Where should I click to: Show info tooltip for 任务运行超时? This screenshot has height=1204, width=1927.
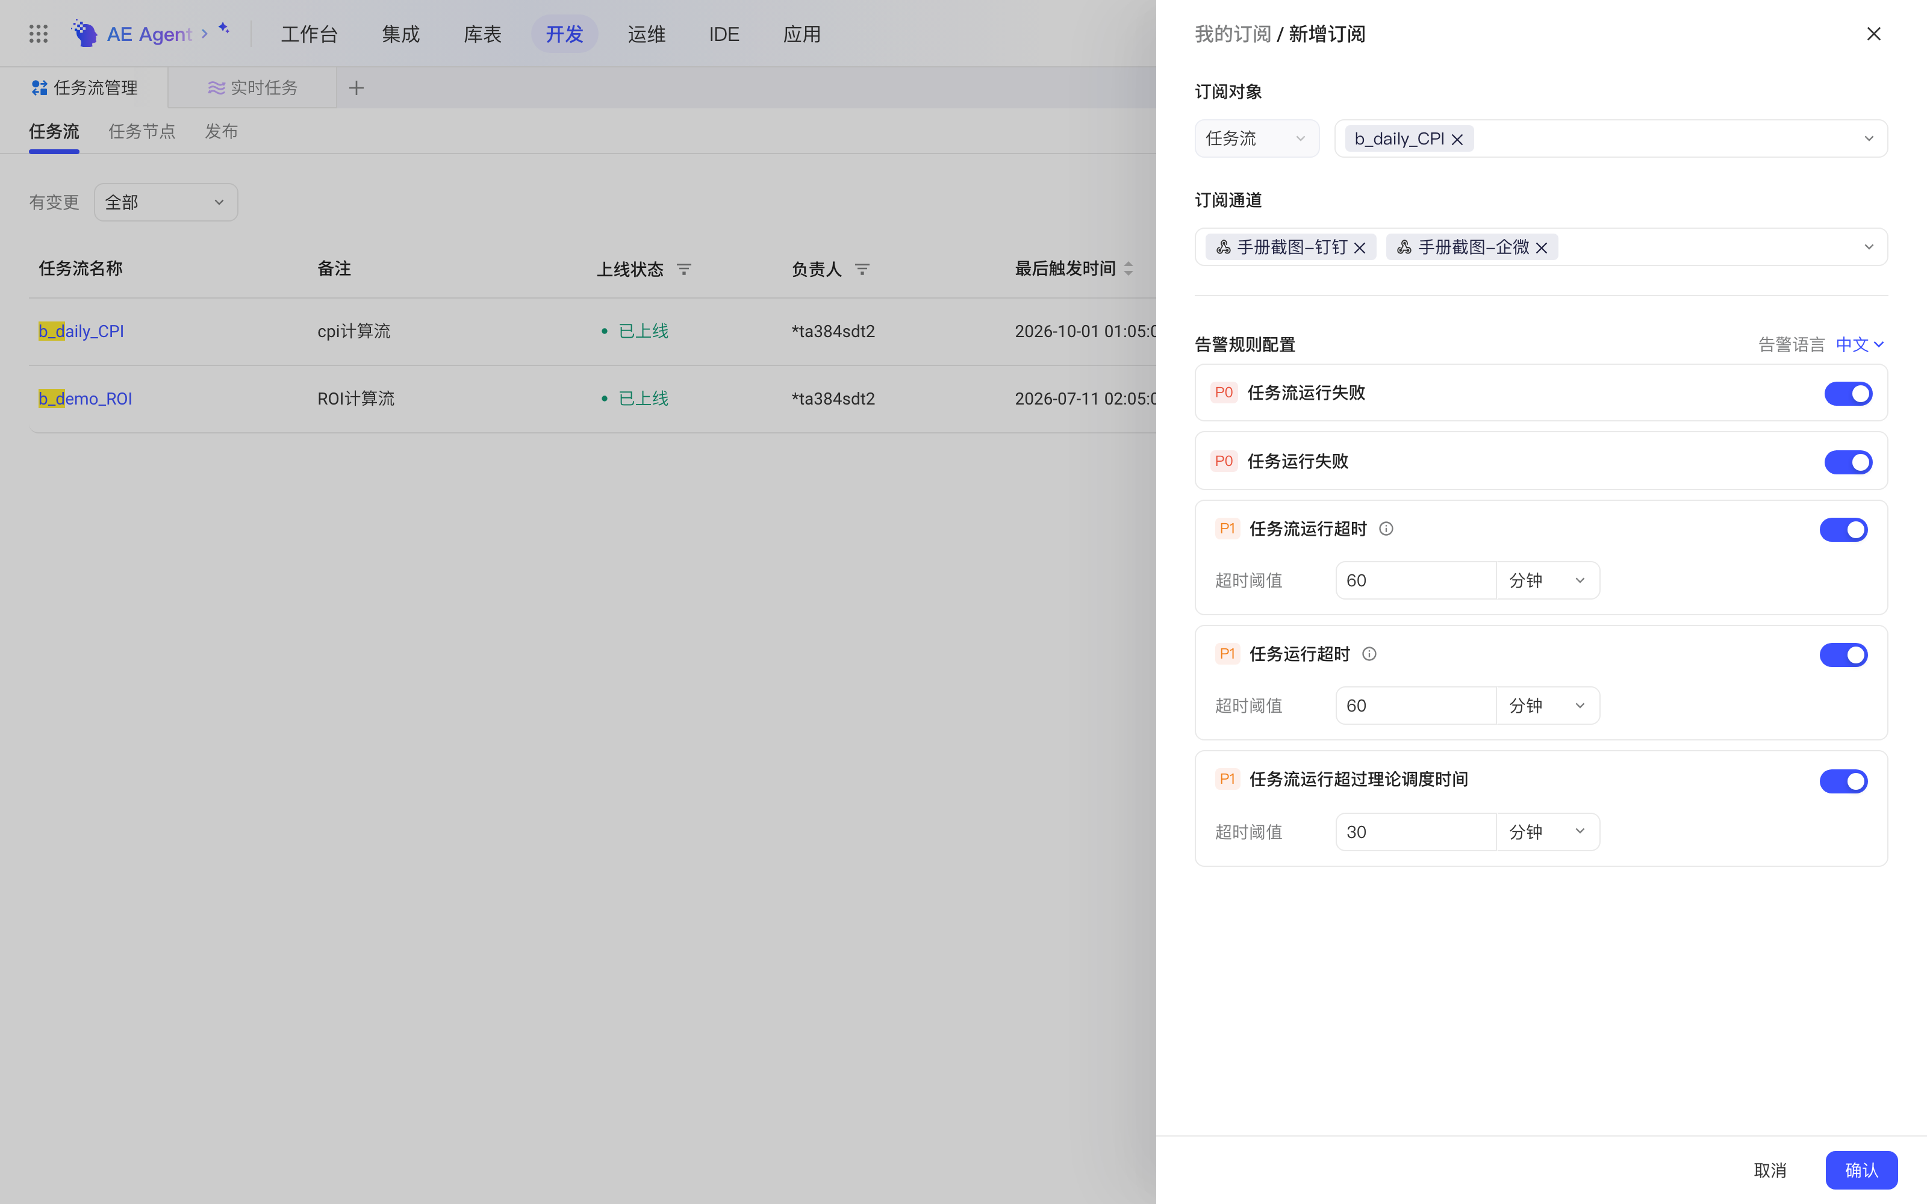[1369, 654]
